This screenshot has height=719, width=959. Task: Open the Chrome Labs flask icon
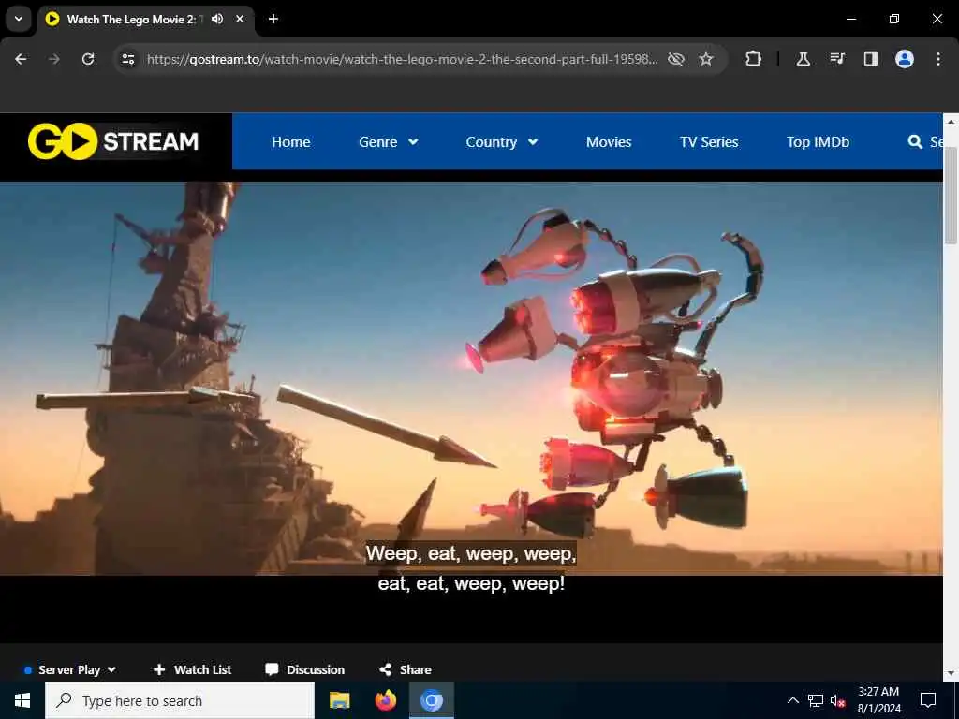[x=803, y=59]
